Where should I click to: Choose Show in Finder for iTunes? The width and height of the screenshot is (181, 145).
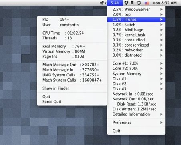coord(72,88)
